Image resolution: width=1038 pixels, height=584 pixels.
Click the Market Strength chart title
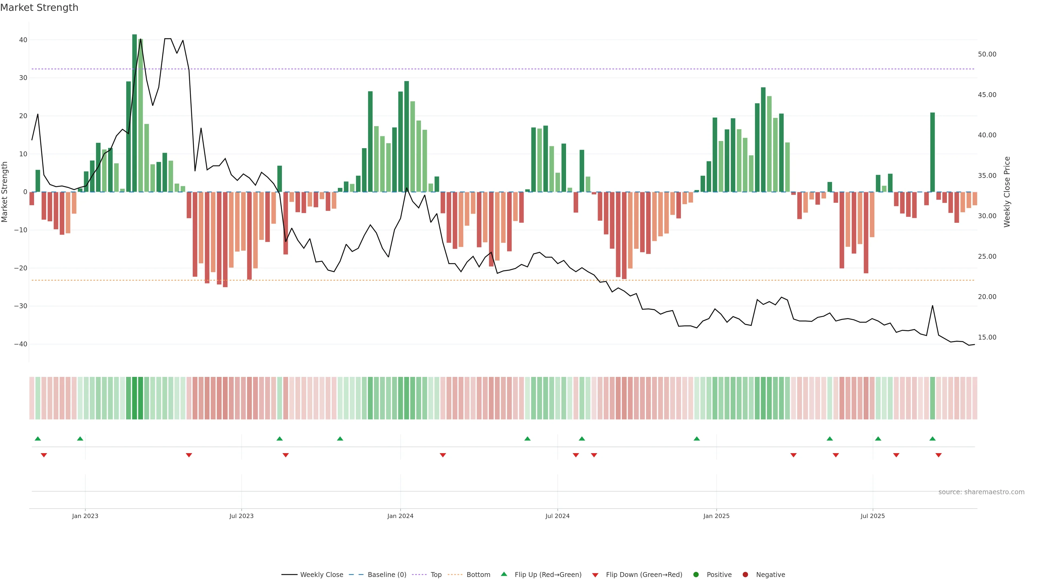(39, 8)
